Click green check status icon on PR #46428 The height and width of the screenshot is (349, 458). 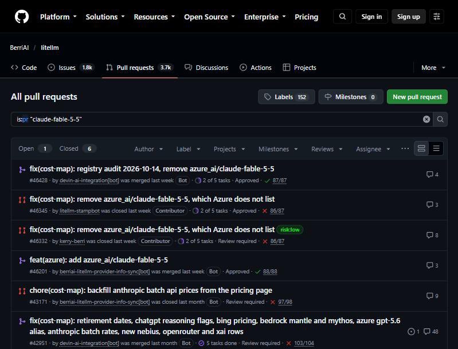[267, 181]
